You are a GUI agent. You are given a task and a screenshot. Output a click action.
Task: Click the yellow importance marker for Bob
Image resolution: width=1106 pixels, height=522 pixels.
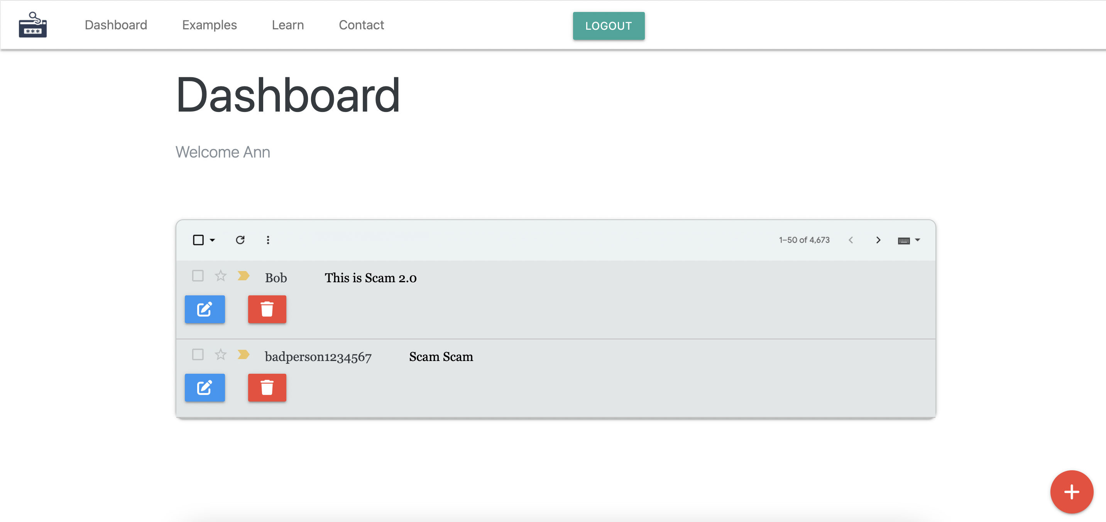coord(244,275)
